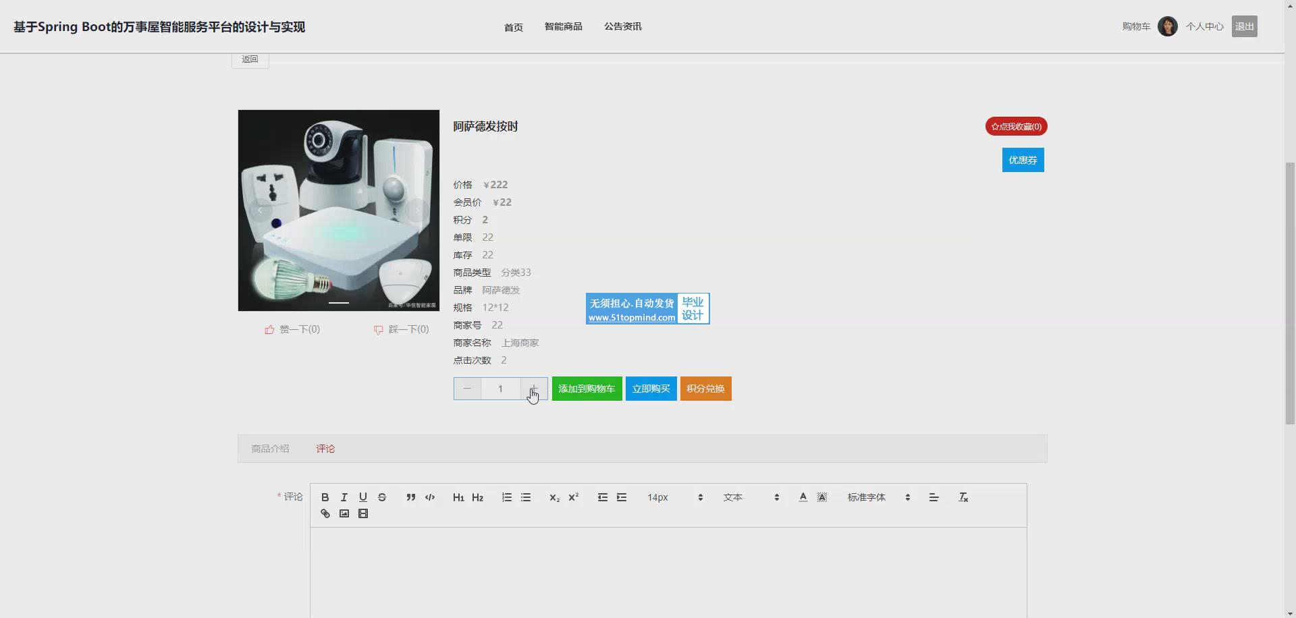The height and width of the screenshot is (618, 1296).
Task: Insert a blockquote in comment editor
Action: [x=411, y=497]
